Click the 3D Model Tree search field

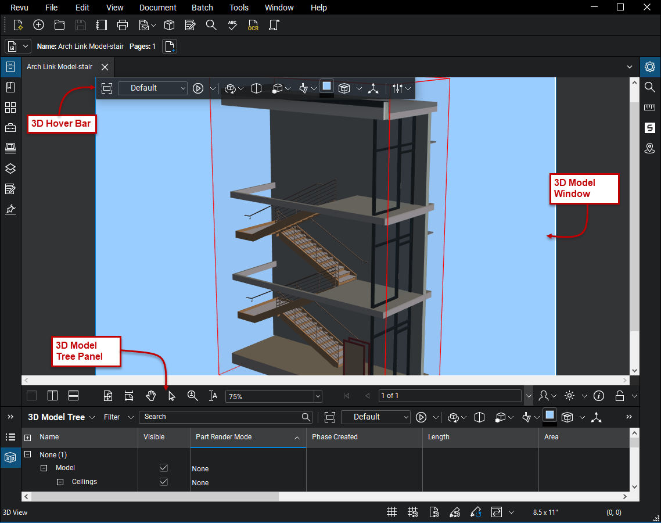[x=222, y=417]
